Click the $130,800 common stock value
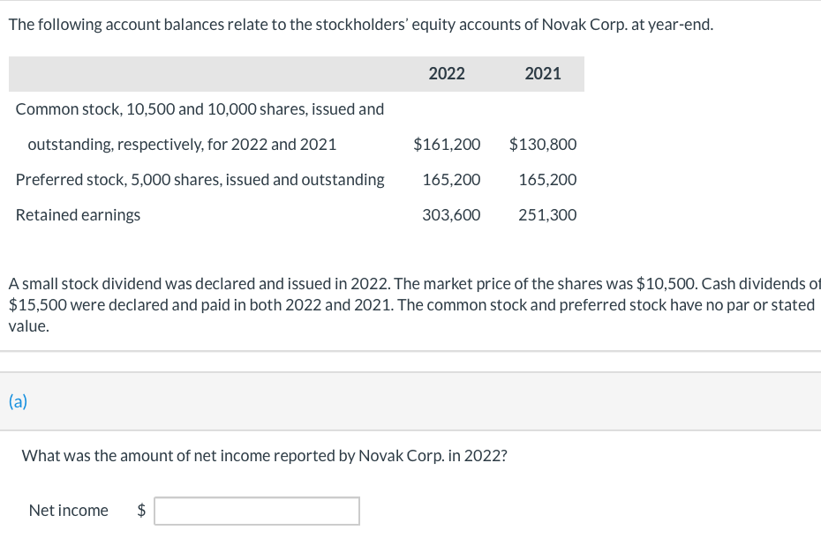This screenshot has width=821, height=545. 543,145
